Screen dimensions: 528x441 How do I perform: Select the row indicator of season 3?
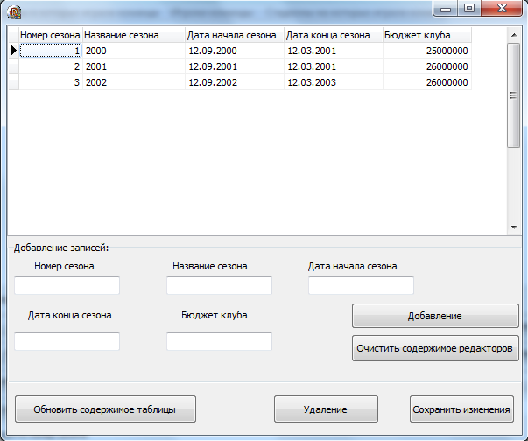click(13, 82)
